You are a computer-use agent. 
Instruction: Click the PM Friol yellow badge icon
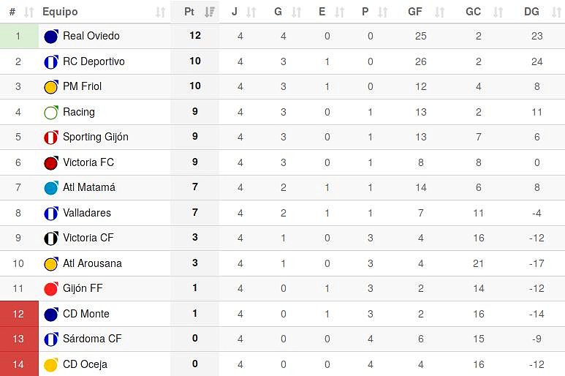pyautogui.click(x=51, y=87)
